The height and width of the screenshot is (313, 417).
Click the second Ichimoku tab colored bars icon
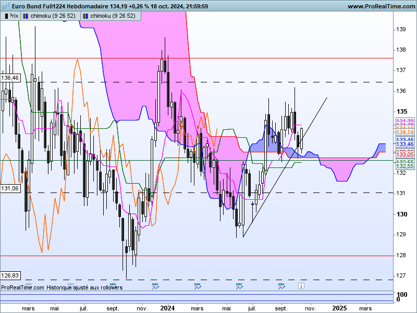click(85, 16)
